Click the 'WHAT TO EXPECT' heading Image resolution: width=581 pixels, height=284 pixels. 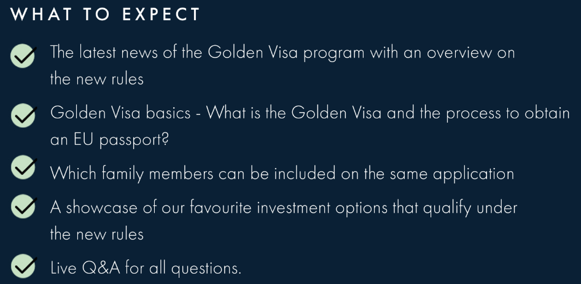click(x=105, y=15)
